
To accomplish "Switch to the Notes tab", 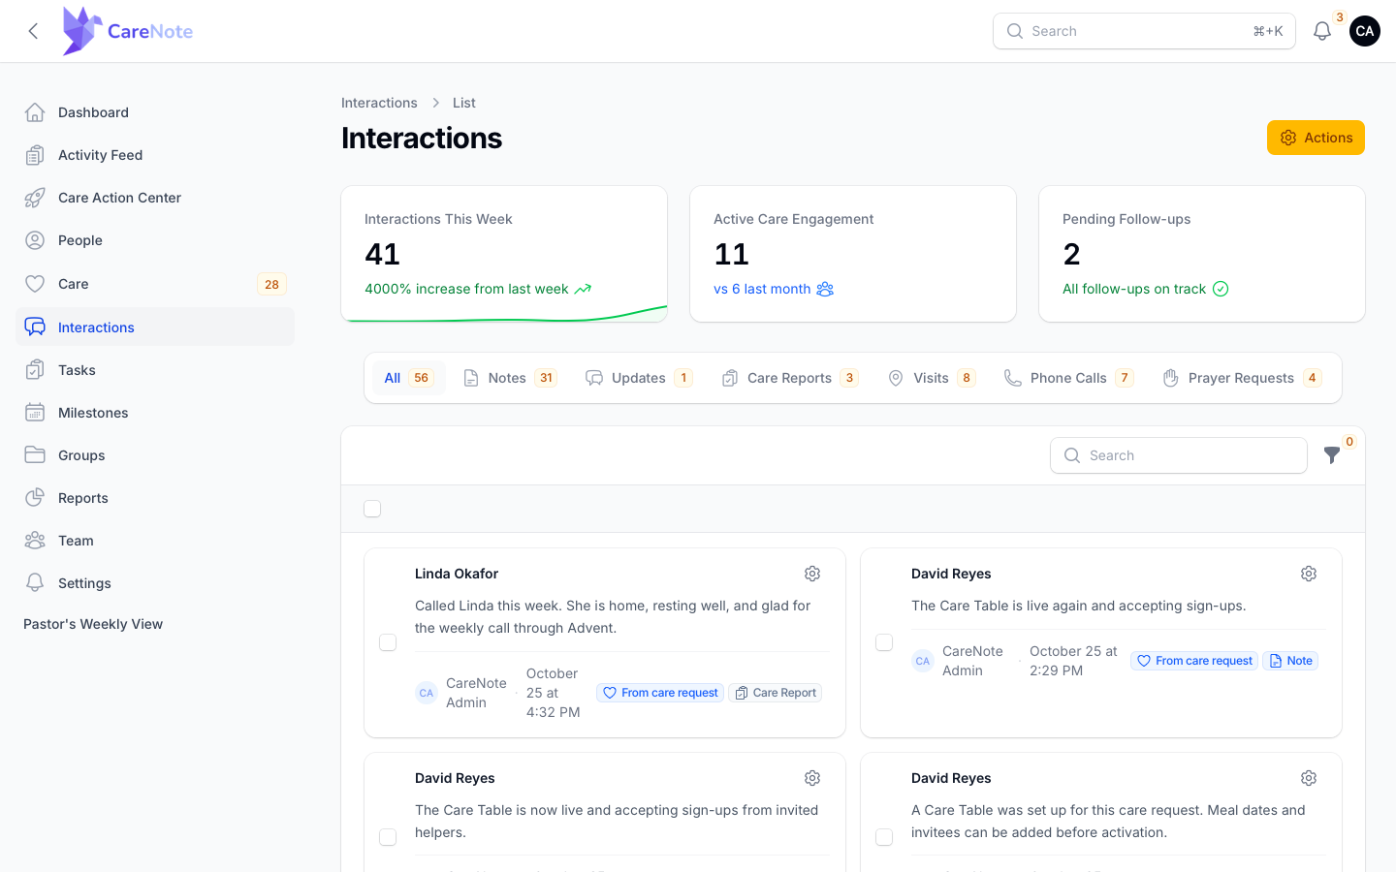I will click(510, 378).
